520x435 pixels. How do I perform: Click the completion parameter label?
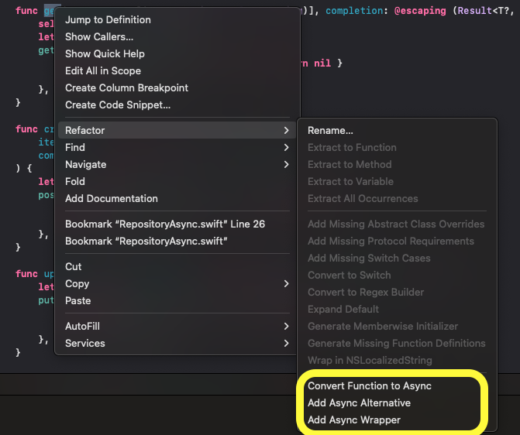pos(354,11)
